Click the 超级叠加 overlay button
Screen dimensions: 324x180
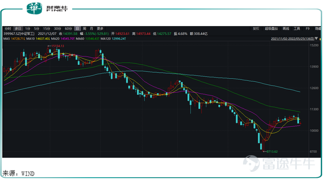point(271,28)
